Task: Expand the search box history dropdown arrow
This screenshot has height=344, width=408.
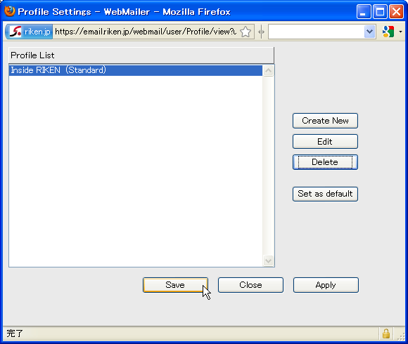Action: tap(369, 32)
